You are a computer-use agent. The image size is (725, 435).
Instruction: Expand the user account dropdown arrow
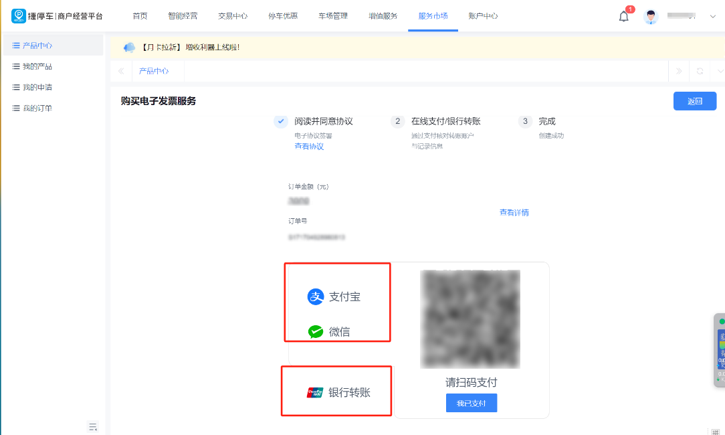click(712, 17)
